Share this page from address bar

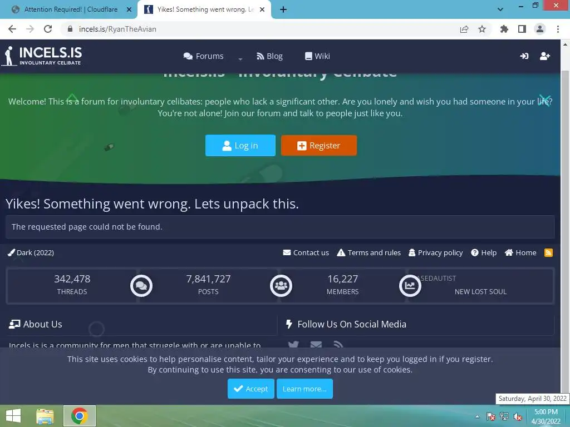(x=464, y=29)
